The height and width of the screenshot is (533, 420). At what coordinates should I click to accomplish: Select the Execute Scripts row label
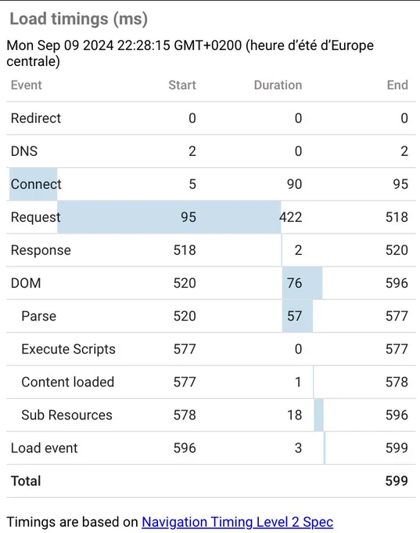click(x=68, y=349)
